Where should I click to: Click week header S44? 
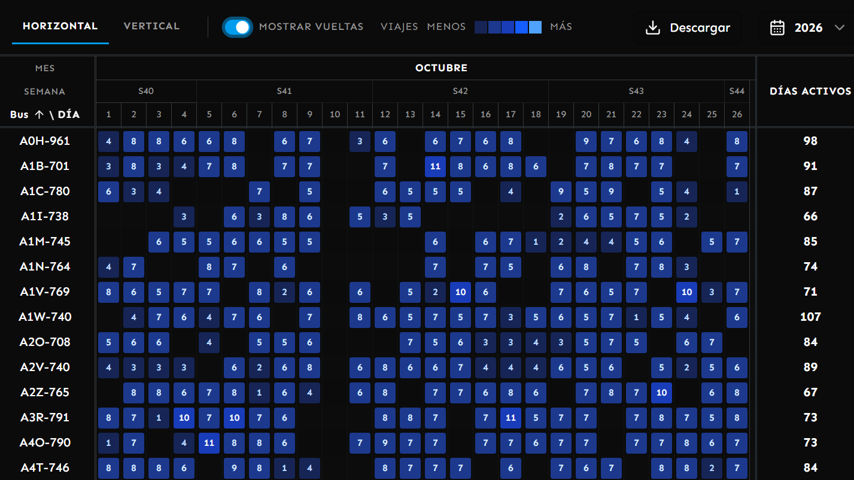coord(737,91)
